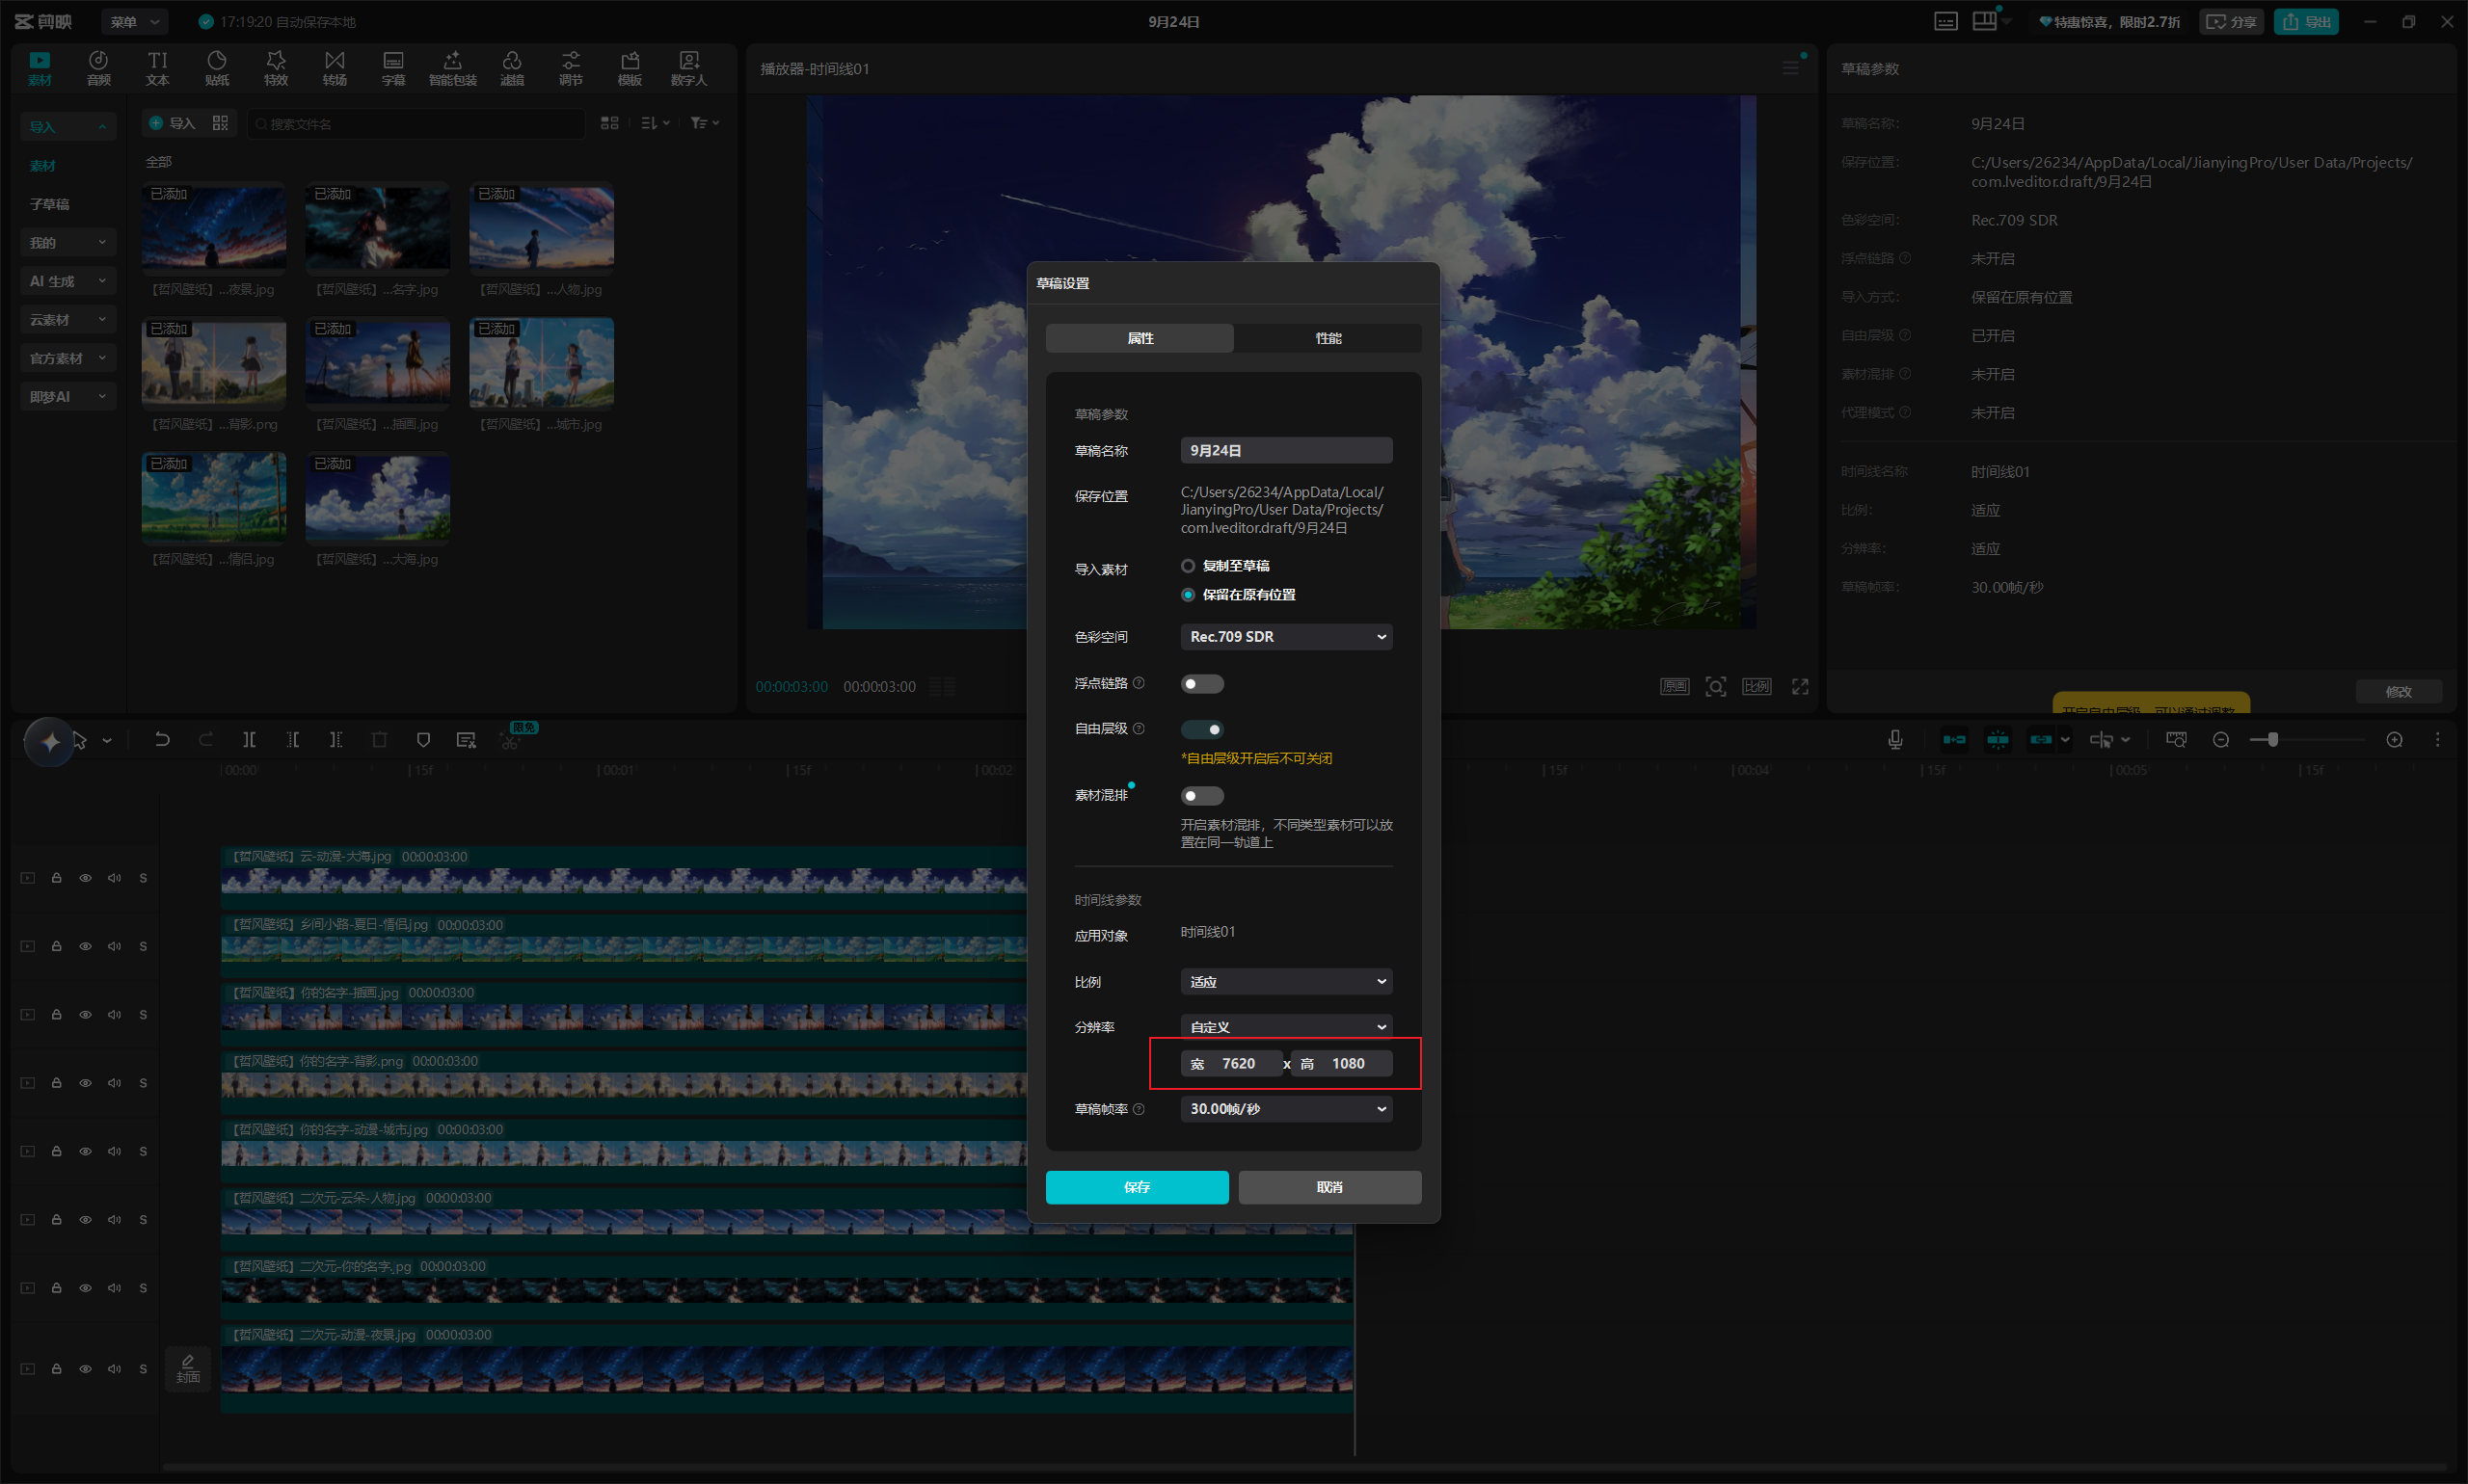The width and height of the screenshot is (2468, 1484).
Task: Click the microphone record icon
Action: (x=1894, y=739)
